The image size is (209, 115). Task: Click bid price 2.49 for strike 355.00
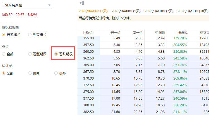click(x=117, y=38)
